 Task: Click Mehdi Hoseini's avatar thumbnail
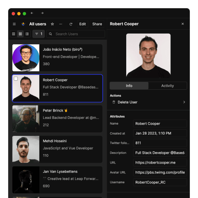pos(26,149)
